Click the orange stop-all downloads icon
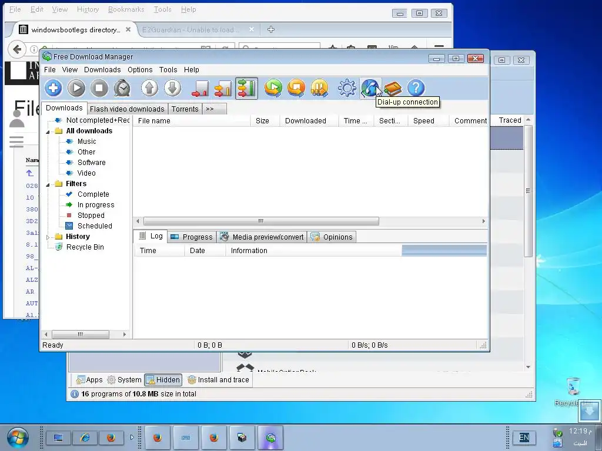The width and height of the screenshot is (602, 451). (x=296, y=88)
